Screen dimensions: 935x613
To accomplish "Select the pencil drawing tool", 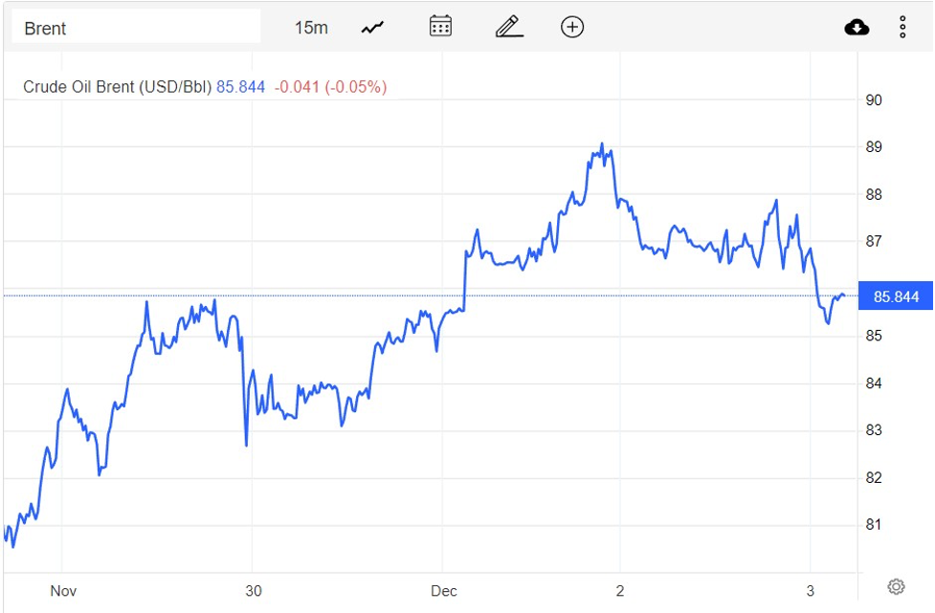I will pyautogui.click(x=509, y=27).
